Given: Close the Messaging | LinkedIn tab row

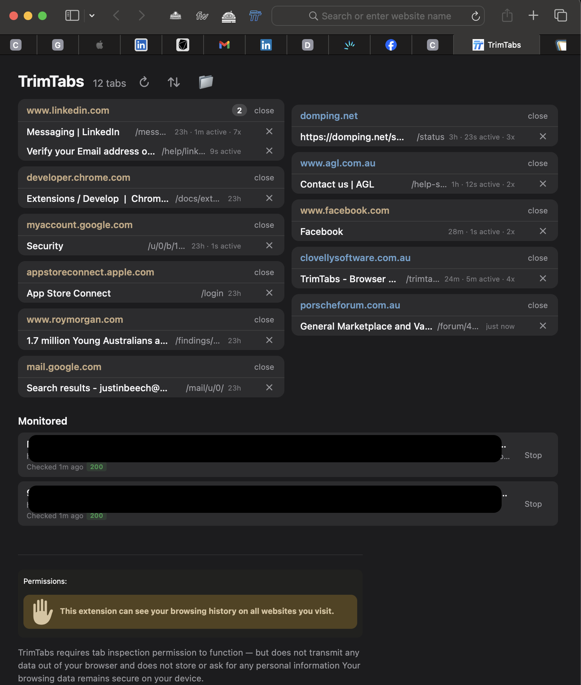Looking at the screenshot, I should point(269,132).
